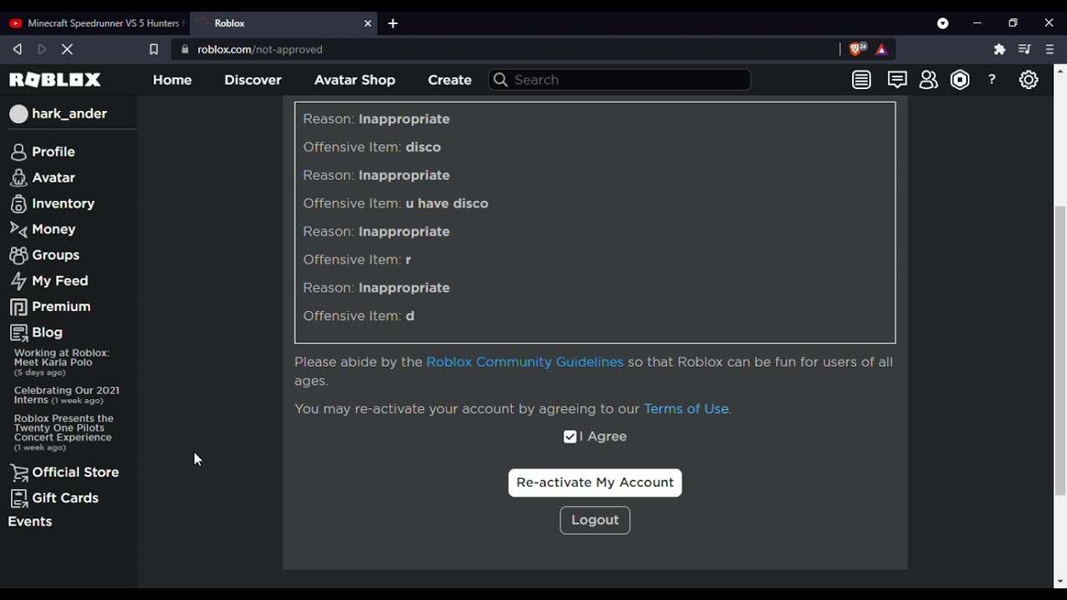Click the 'u have disco' offensive item text
The height and width of the screenshot is (600, 1067).
coord(447,204)
